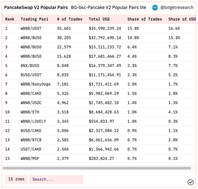
Task: Sort by the Total USD column header
Action: point(99,19)
